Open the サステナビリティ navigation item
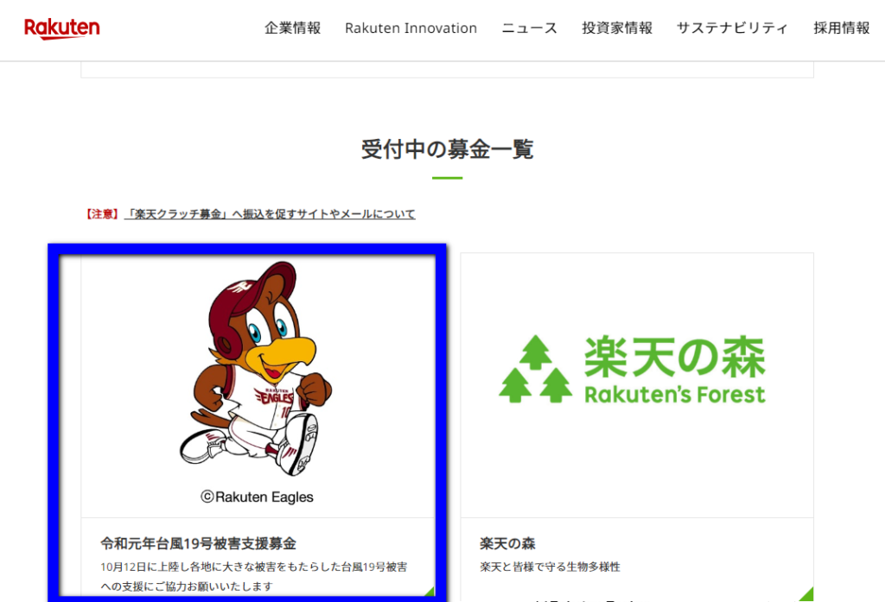The height and width of the screenshot is (602, 885). click(x=732, y=29)
